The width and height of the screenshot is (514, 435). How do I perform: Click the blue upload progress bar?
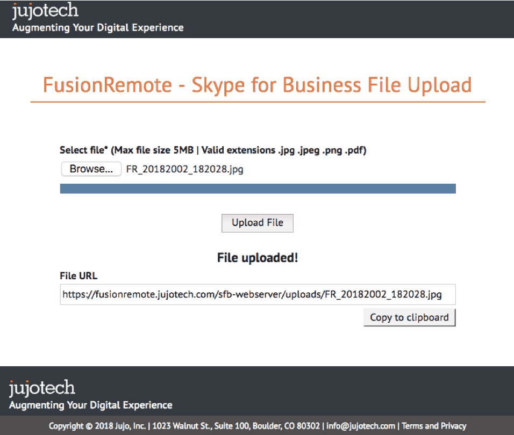click(258, 189)
